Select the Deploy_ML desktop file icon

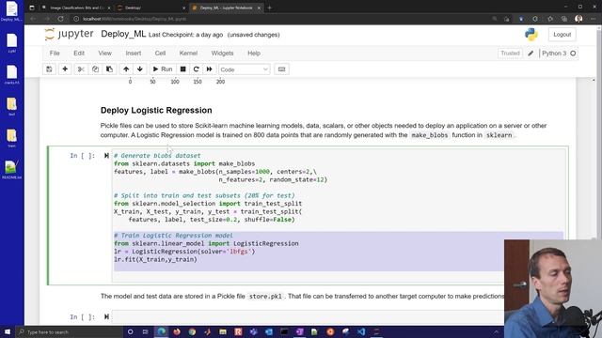click(12, 11)
